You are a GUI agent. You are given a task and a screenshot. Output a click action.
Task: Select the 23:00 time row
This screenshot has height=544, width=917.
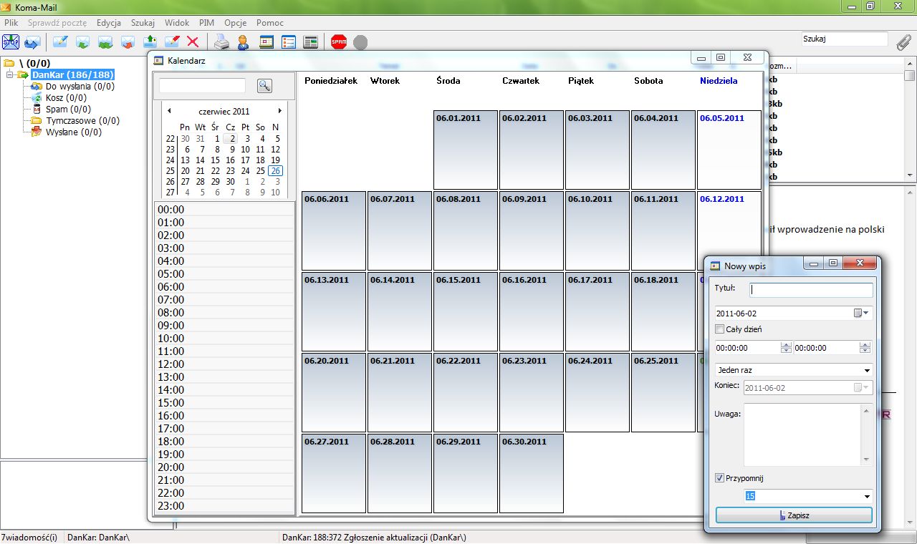pyautogui.click(x=224, y=506)
